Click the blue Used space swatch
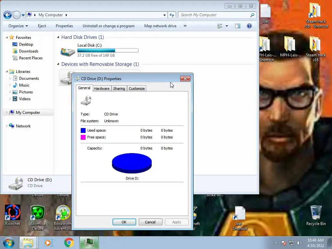 click(x=83, y=130)
